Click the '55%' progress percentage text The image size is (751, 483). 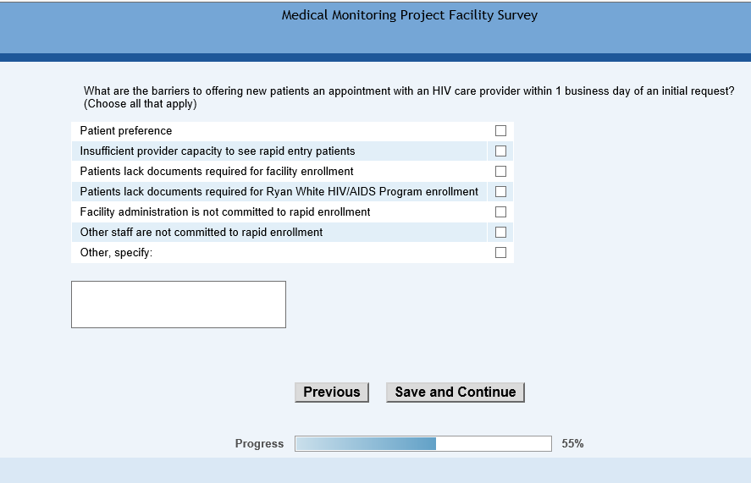coord(572,444)
